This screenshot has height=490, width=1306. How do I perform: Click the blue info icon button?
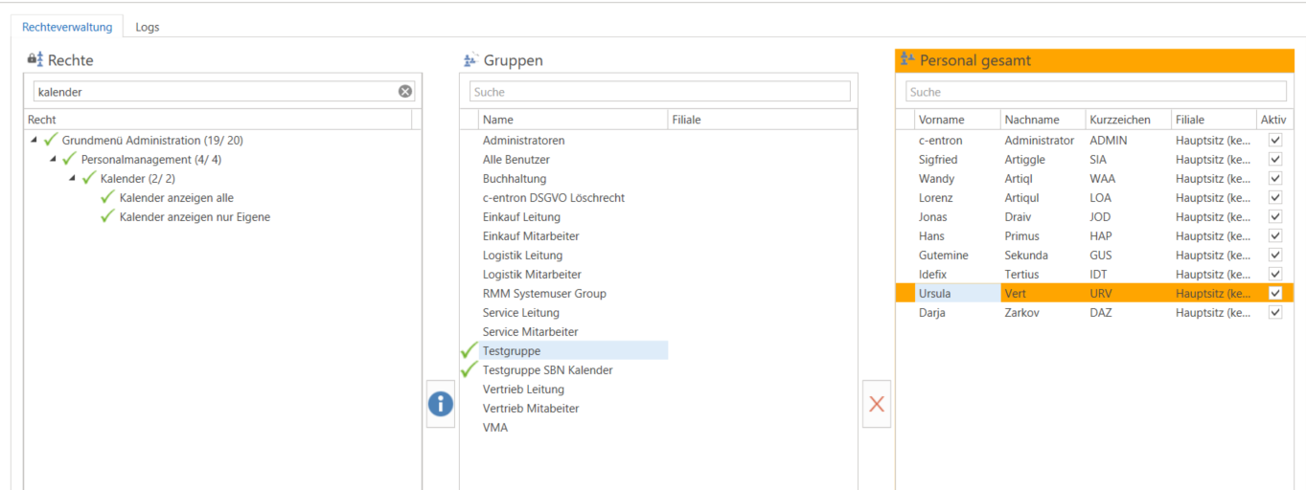(x=440, y=404)
